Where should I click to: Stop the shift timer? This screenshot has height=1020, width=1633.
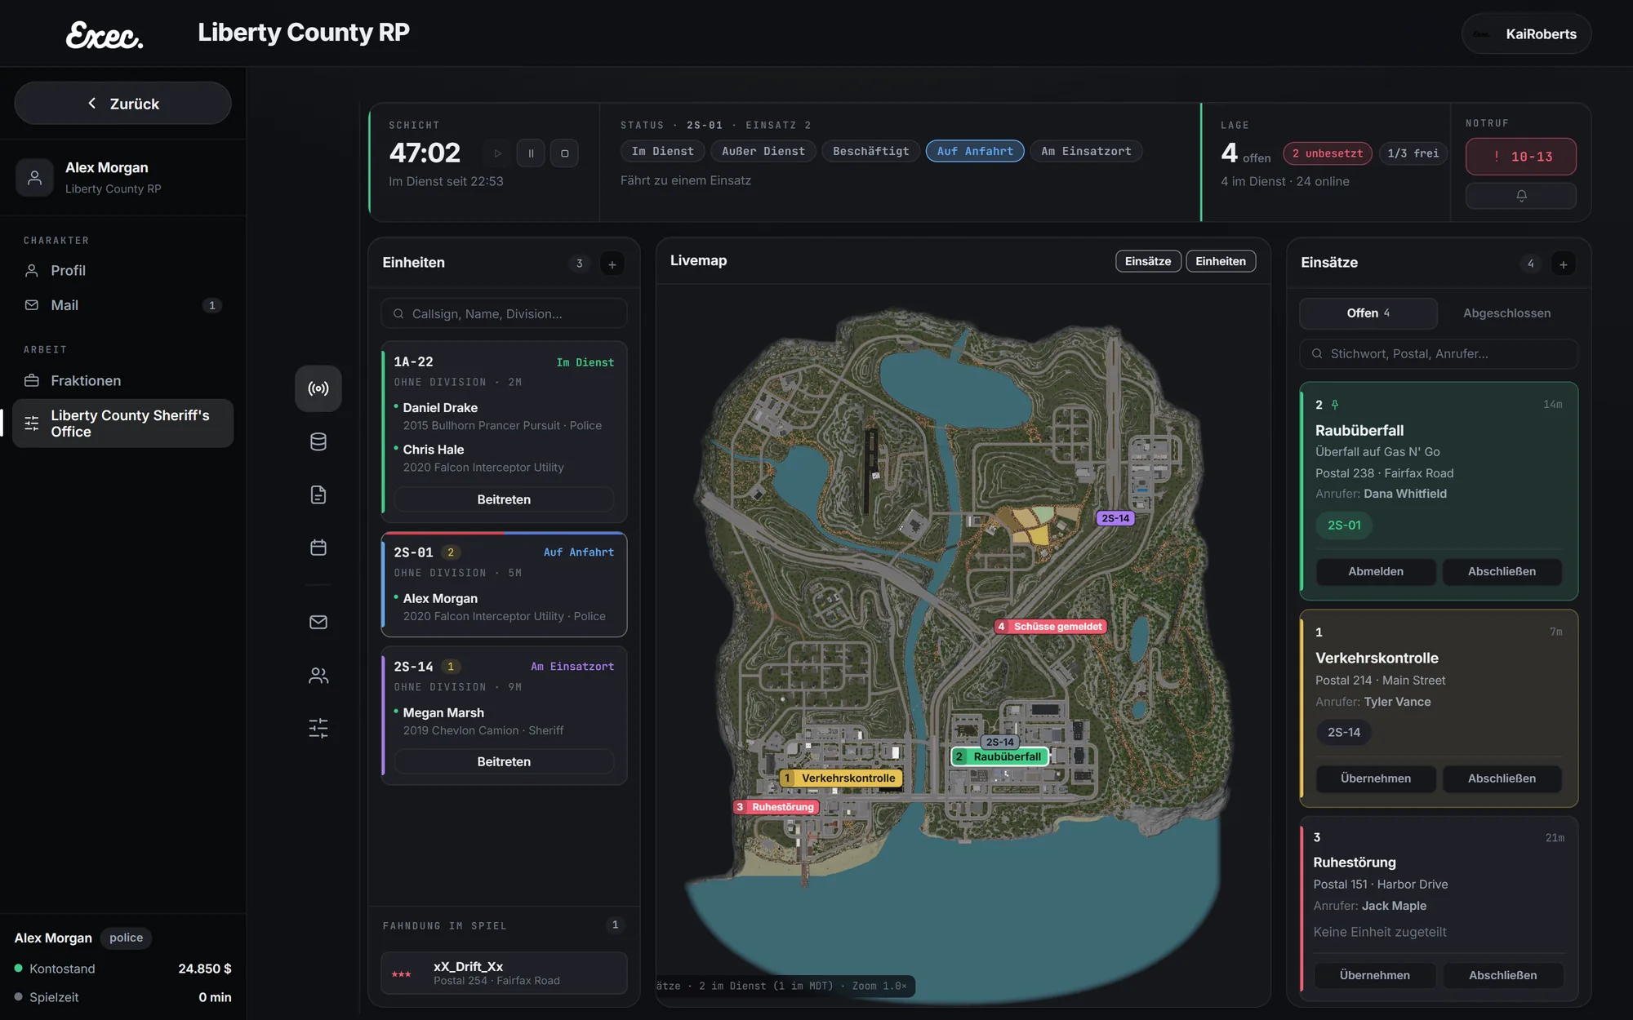click(x=564, y=153)
